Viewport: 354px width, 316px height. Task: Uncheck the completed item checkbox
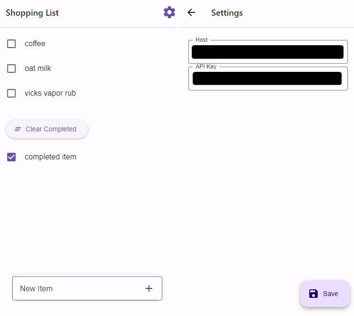point(11,157)
